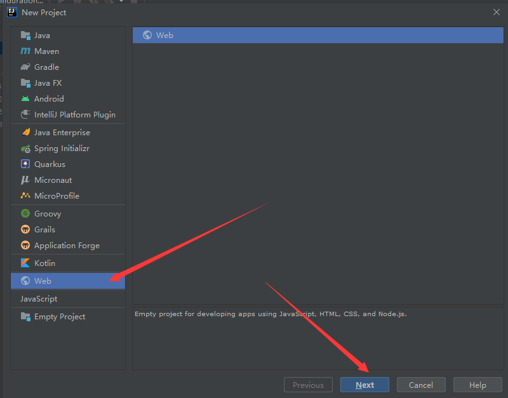Image resolution: width=508 pixels, height=398 pixels.
Task: Click the Cancel button
Action: pyautogui.click(x=421, y=385)
